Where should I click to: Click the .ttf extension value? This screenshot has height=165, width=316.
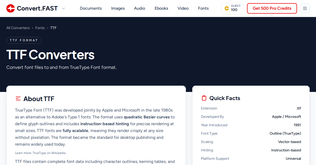point(299,108)
